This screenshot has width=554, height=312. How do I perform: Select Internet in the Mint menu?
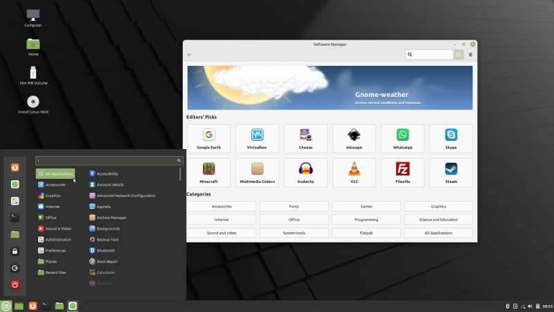coord(48,207)
